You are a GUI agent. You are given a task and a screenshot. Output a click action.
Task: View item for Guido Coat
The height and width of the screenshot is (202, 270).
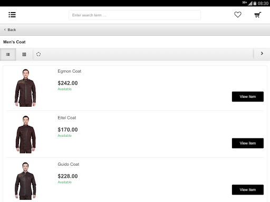point(248,190)
